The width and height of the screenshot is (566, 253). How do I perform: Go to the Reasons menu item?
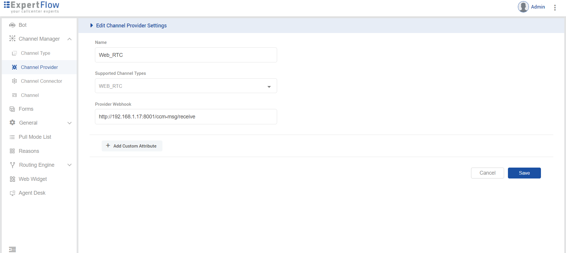[29, 151]
